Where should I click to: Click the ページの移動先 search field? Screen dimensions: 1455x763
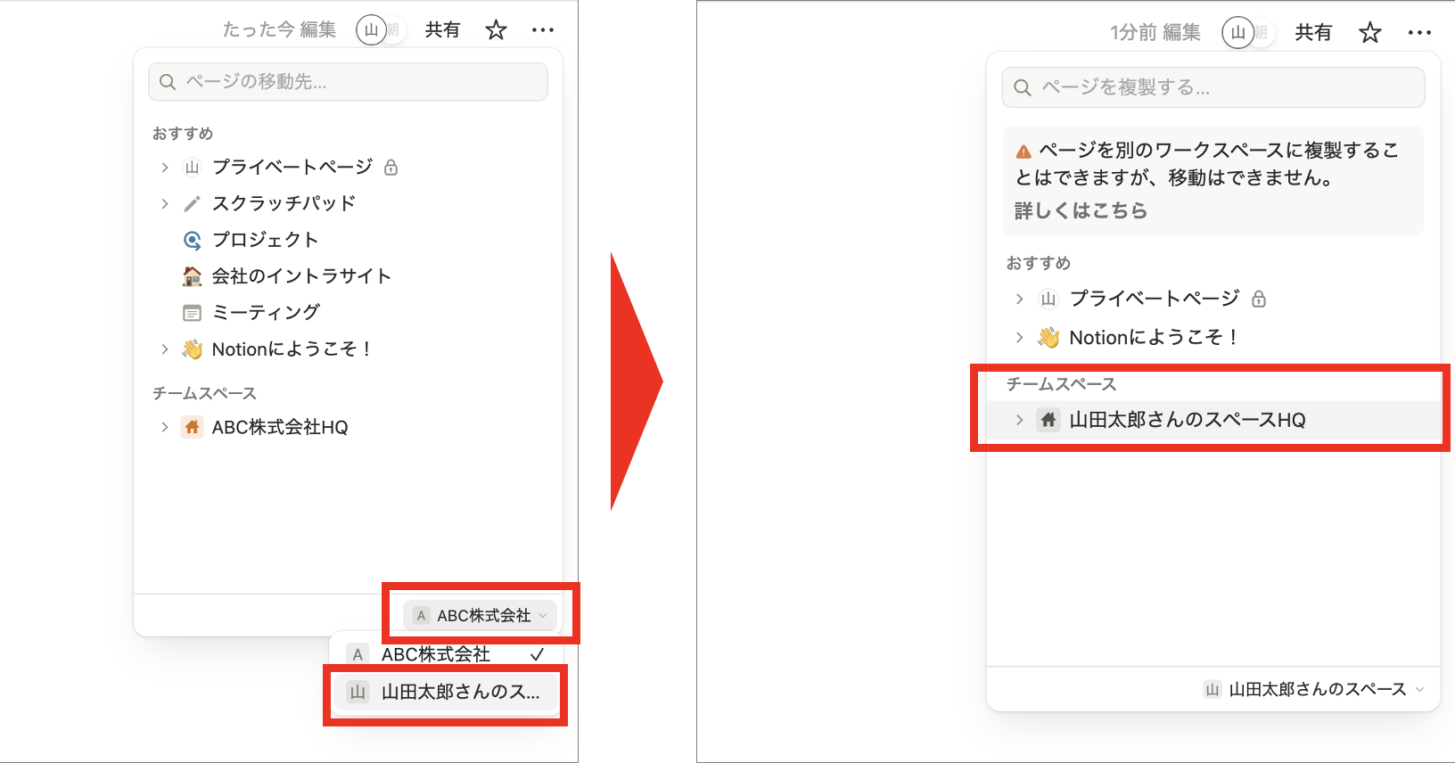(x=348, y=82)
